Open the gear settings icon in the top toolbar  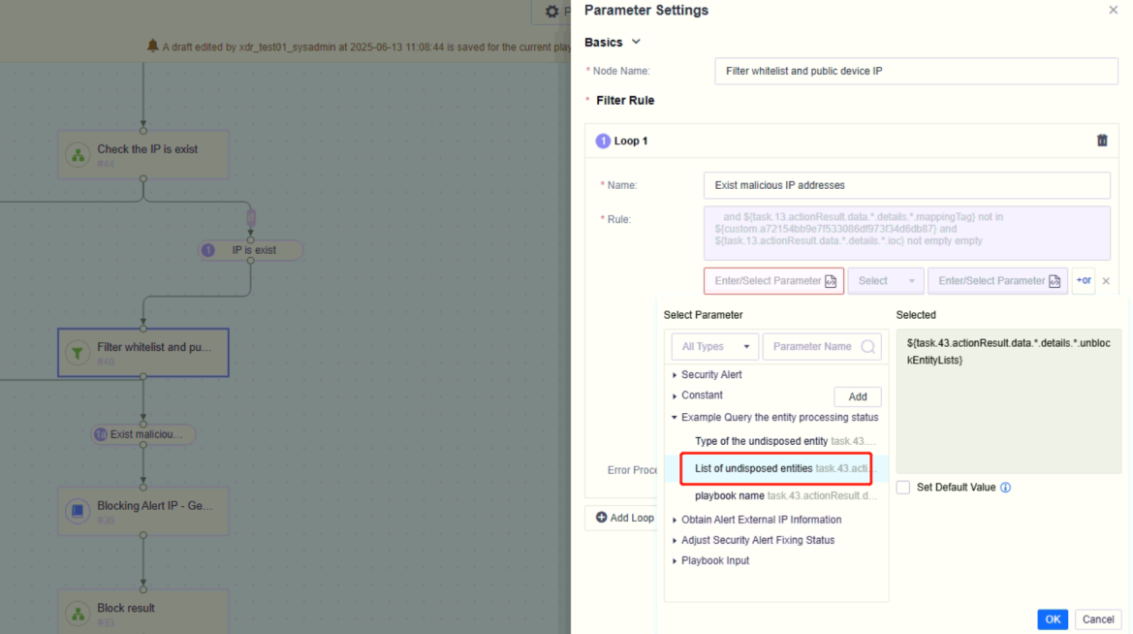[552, 12]
